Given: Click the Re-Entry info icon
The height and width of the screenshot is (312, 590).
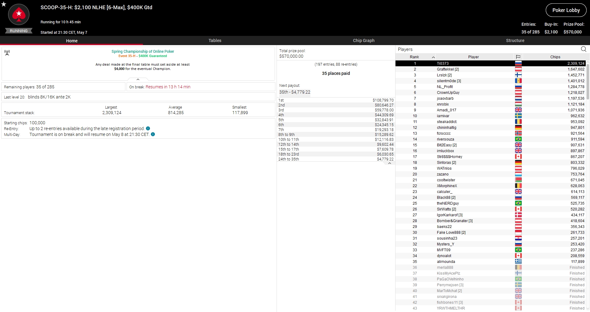Looking at the screenshot, I should pyautogui.click(x=148, y=129).
